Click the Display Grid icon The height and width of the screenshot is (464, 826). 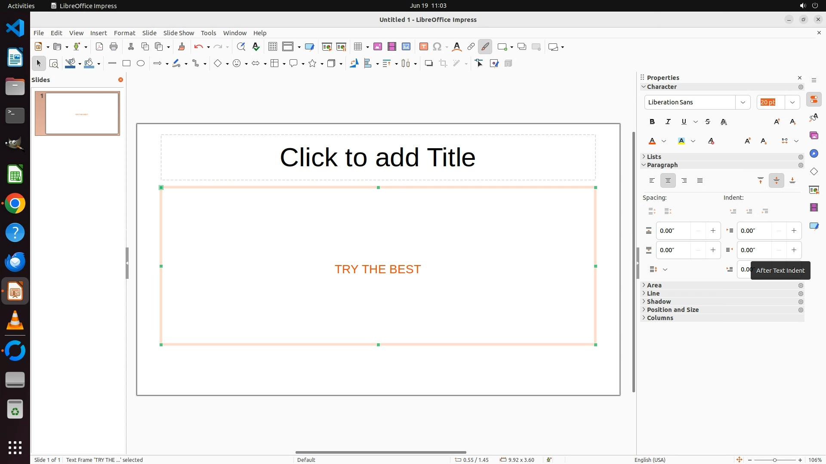[272, 46]
